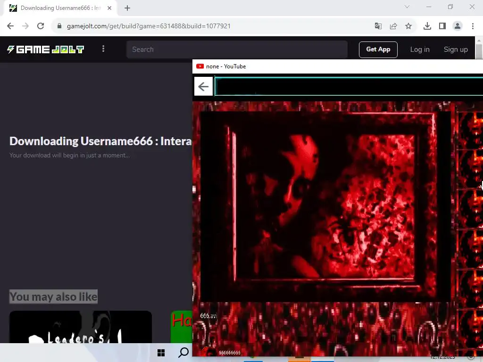Image resolution: width=483 pixels, height=362 pixels.
Task: Open Windows taskbar search
Action: 183,353
